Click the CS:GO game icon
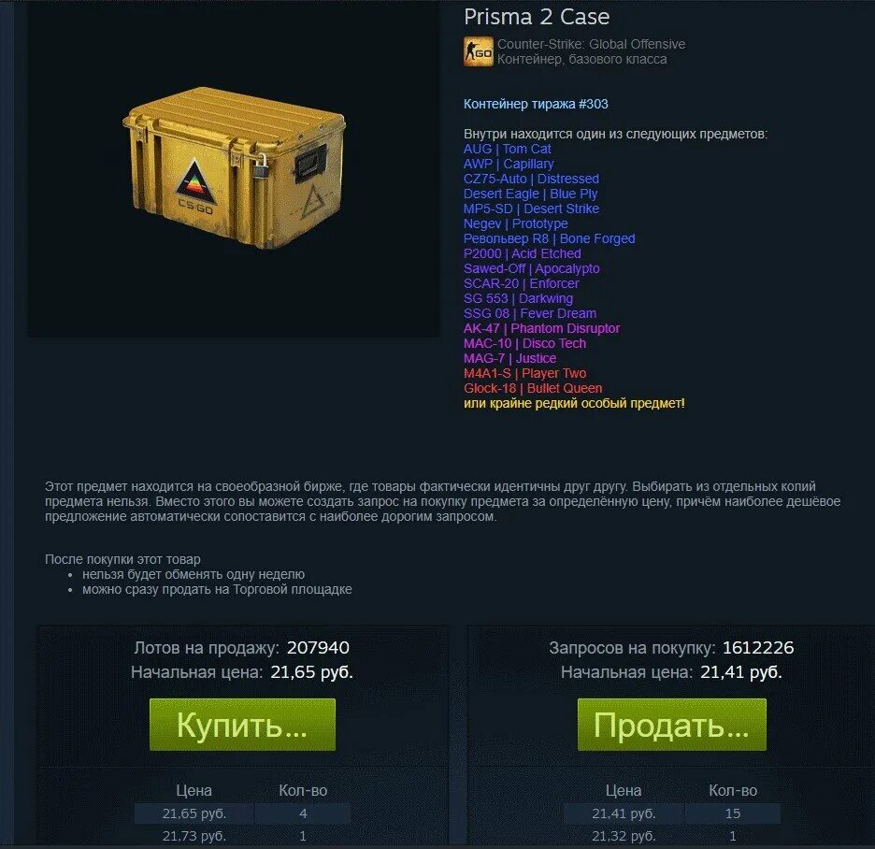Screen dimensions: 875x849 [479, 51]
